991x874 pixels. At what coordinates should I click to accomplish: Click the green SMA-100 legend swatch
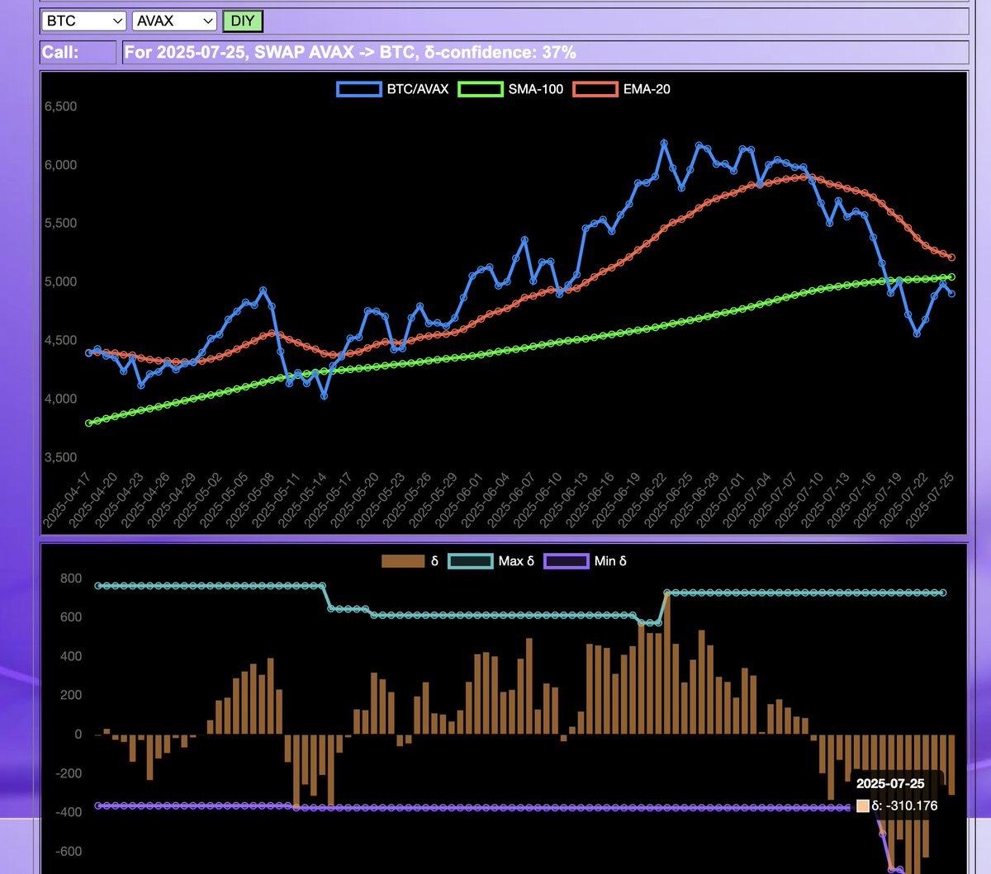point(481,89)
